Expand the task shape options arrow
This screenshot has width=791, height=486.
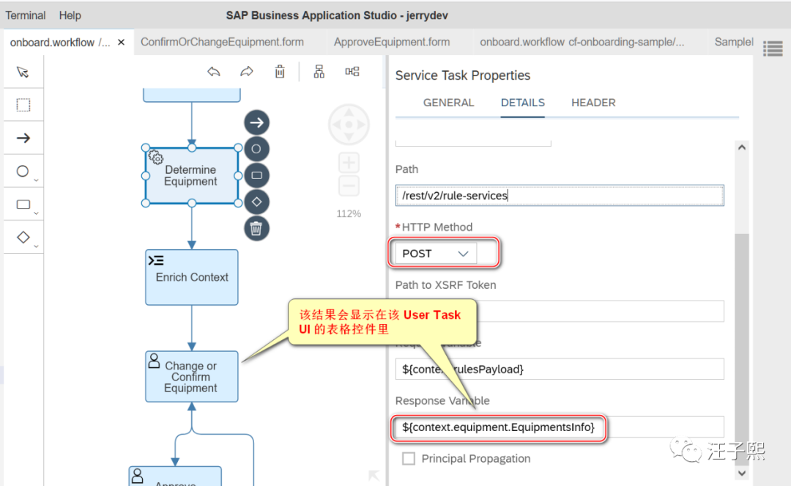click(x=36, y=213)
